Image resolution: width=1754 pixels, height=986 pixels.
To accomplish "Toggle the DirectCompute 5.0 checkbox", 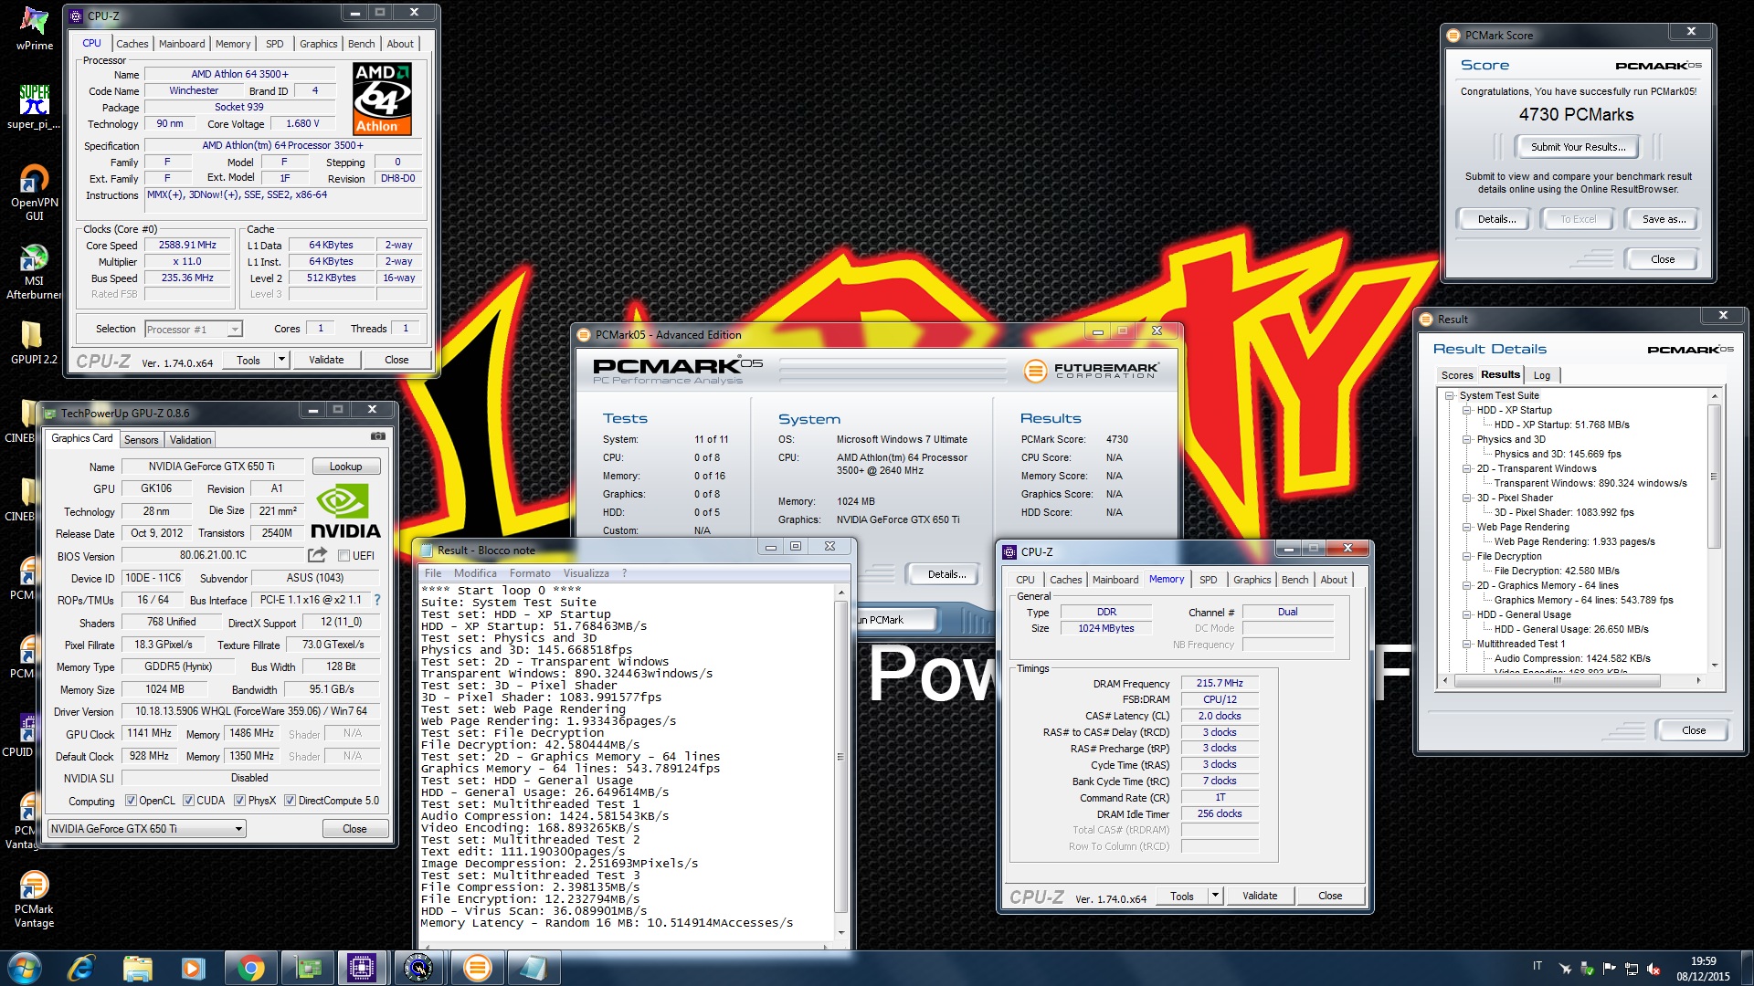I will pyautogui.click(x=290, y=801).
